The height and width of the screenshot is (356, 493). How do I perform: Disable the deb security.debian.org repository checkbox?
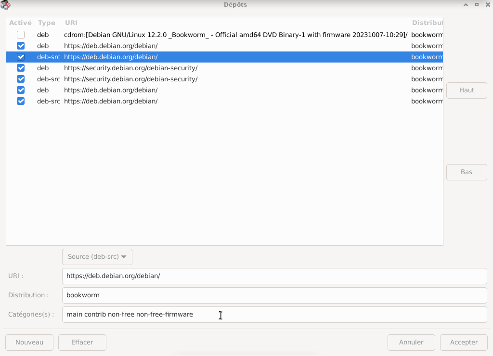pos(21,68)
